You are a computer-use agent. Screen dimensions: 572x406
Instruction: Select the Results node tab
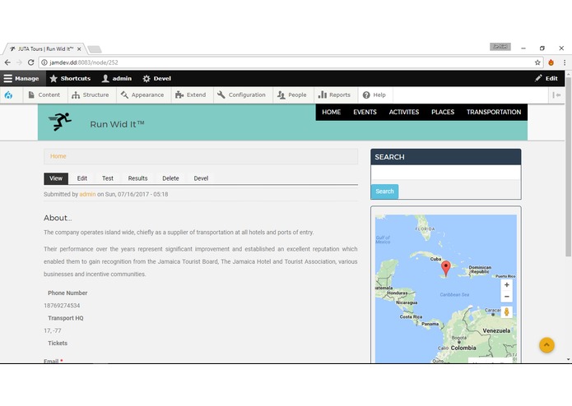(138, 178)
